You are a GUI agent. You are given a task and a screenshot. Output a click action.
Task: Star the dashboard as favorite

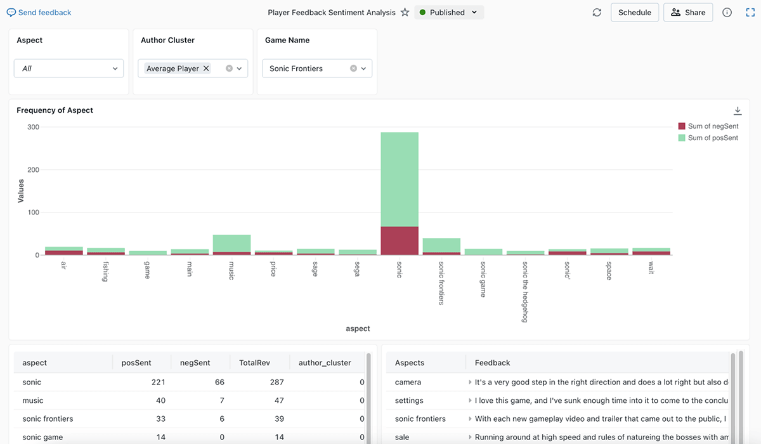pos(405,13)
